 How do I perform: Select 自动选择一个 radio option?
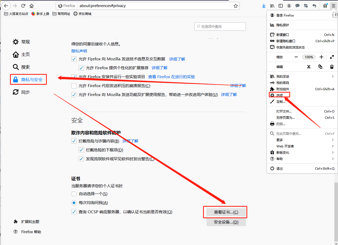click(x=74, y=194)
